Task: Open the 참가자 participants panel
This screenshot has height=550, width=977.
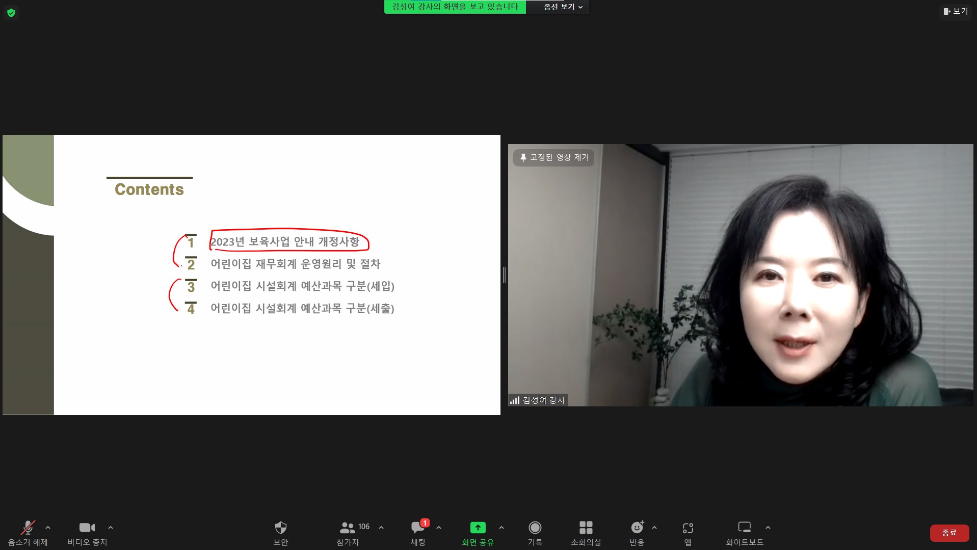Action: pos(348,533)
